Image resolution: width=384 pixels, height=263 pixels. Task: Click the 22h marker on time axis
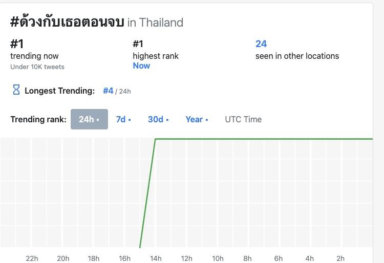32,258
